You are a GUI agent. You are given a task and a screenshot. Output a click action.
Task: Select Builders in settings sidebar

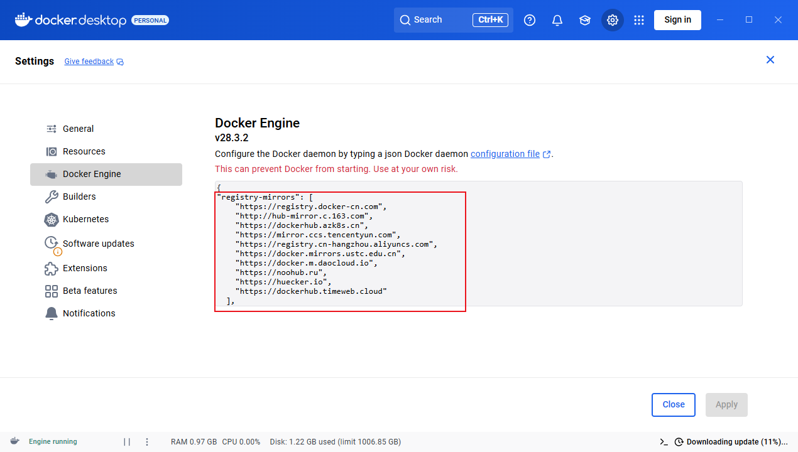click(106, 196)
